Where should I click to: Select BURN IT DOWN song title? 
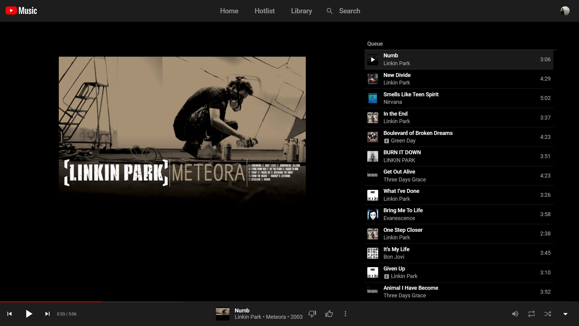point(402,152)
